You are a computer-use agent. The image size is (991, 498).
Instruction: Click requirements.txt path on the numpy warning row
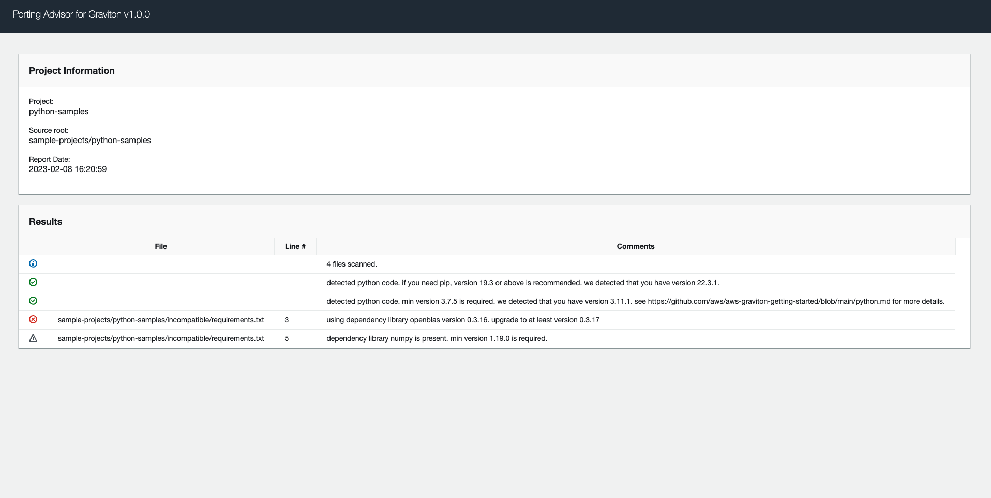click(x=161, y=338)
